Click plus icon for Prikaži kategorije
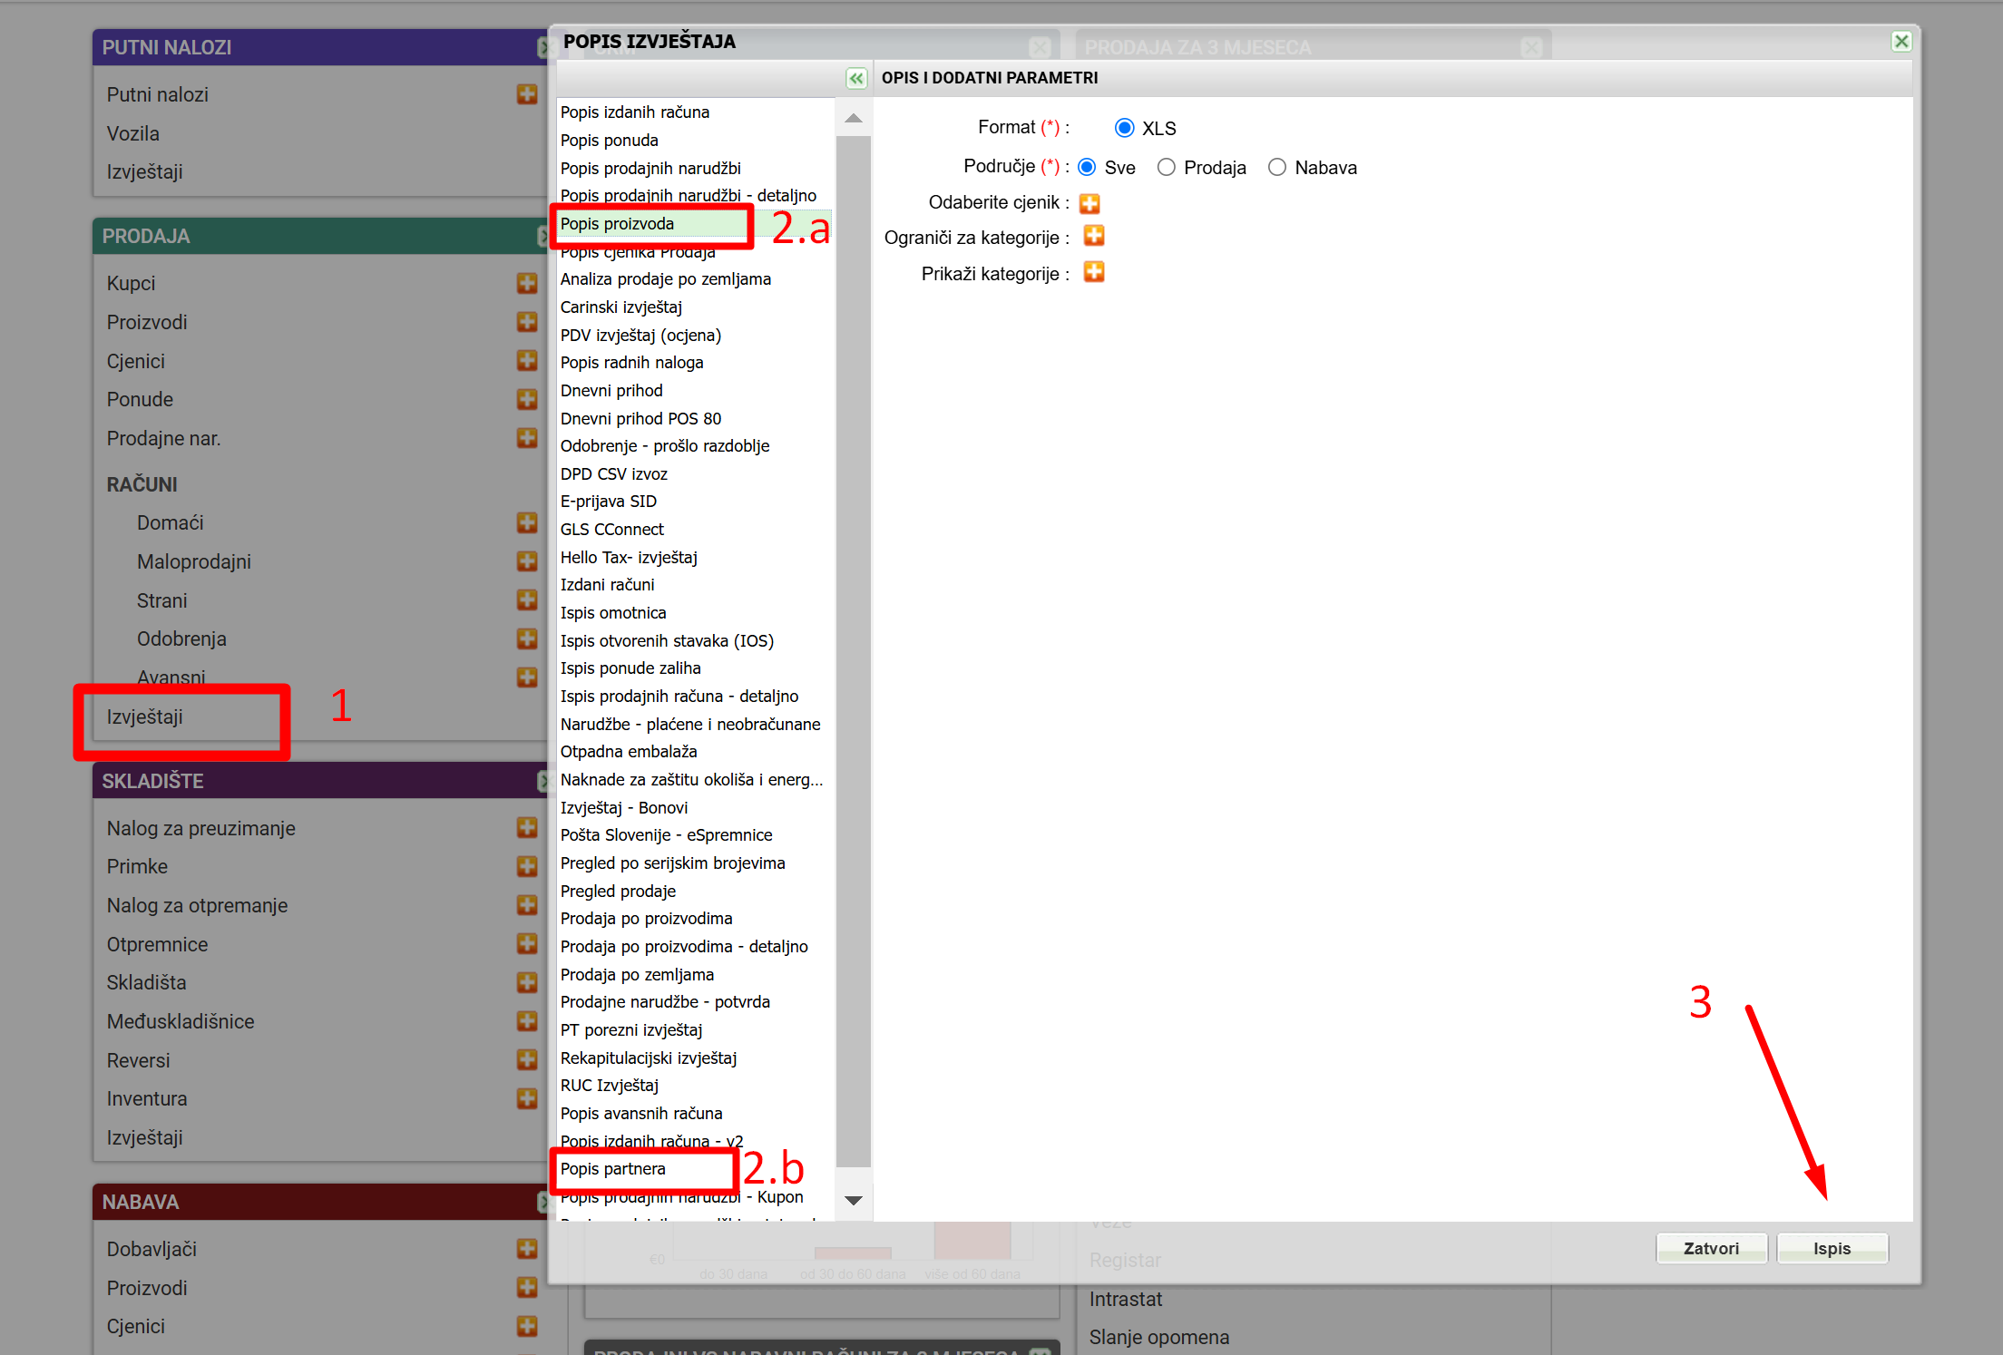This screenshot has width=2003, height=1355. (x=1094, y=273)
